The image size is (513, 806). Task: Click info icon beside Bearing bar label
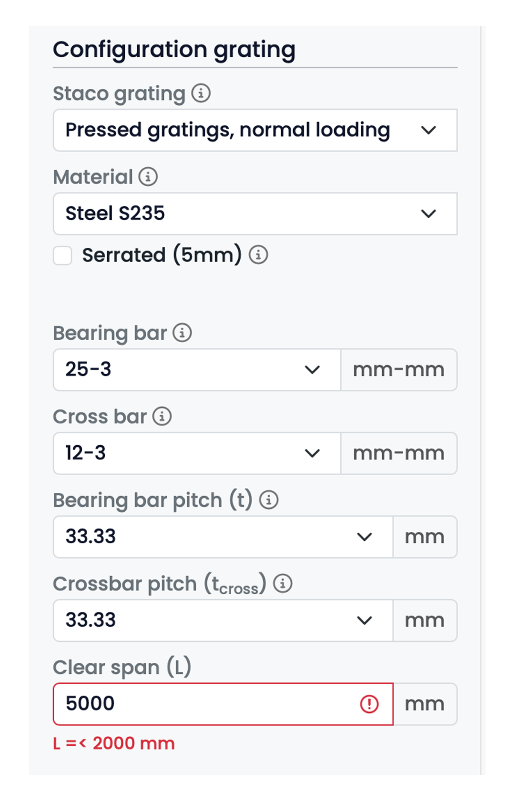tap(182, 332)
